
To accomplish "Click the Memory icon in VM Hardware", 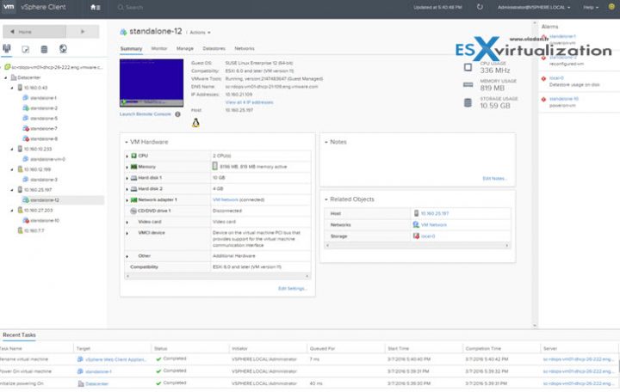I will click(x=133, y=167).
